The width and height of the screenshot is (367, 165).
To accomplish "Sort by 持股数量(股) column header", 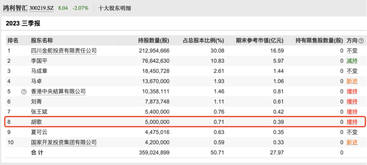I will pyautogui.click(x=154, y=41).
